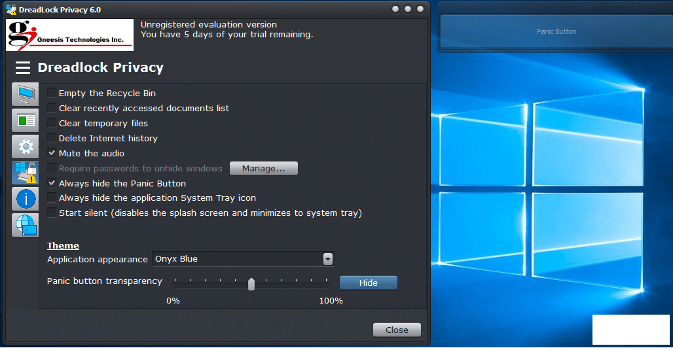Enable Delete Internet history option

[52, 138]
